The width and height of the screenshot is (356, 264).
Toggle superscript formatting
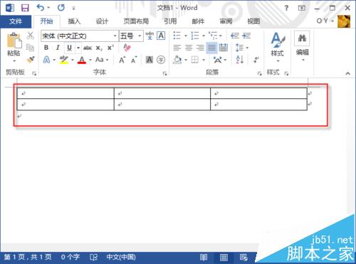(110, 48)
